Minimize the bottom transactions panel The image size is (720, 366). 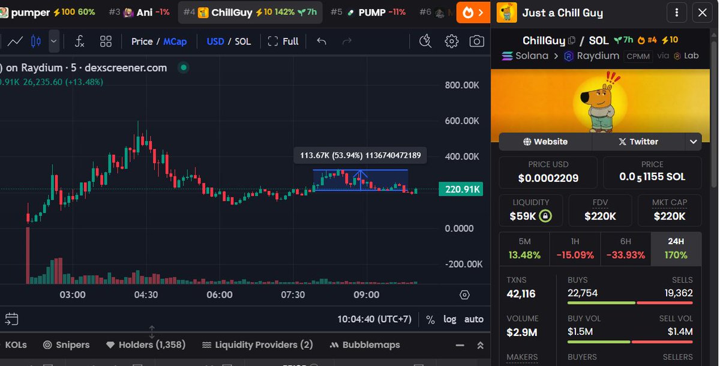click(460, 346)
